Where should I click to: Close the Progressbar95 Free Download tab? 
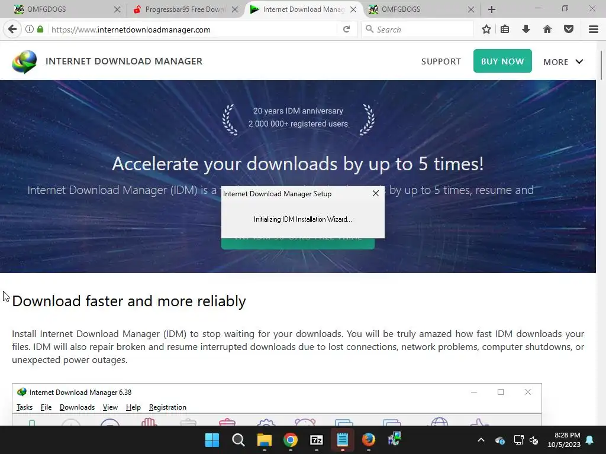[235, 9]
